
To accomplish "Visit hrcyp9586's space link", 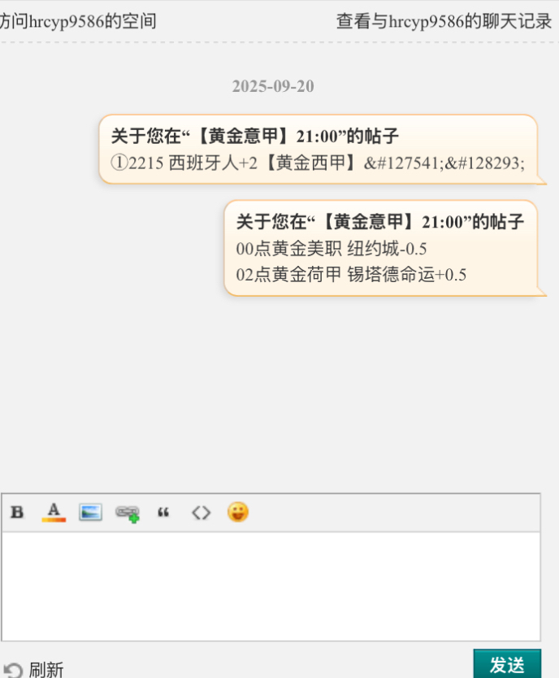I will tap(78, 21).
